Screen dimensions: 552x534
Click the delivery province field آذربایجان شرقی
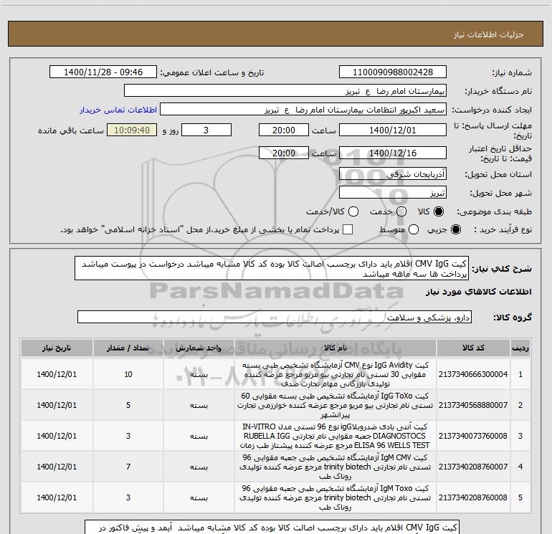click(393, 173)
